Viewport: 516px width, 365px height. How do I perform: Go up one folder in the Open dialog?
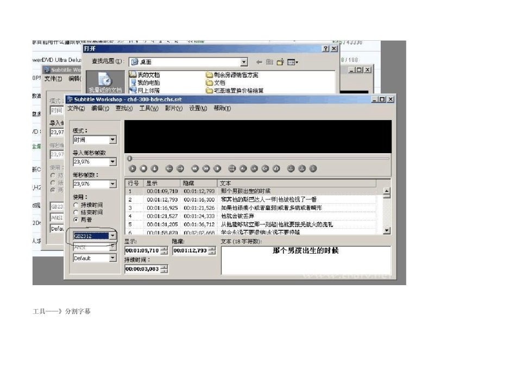tap(269, 62)
